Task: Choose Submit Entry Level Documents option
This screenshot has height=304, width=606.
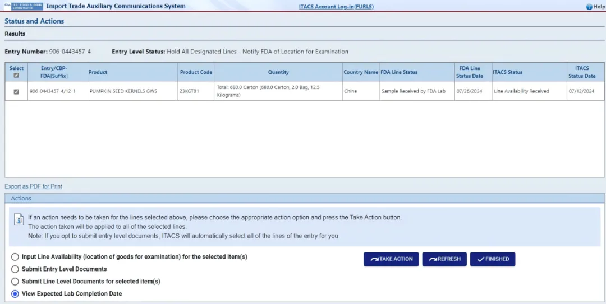Action: (x=15, y=269)
